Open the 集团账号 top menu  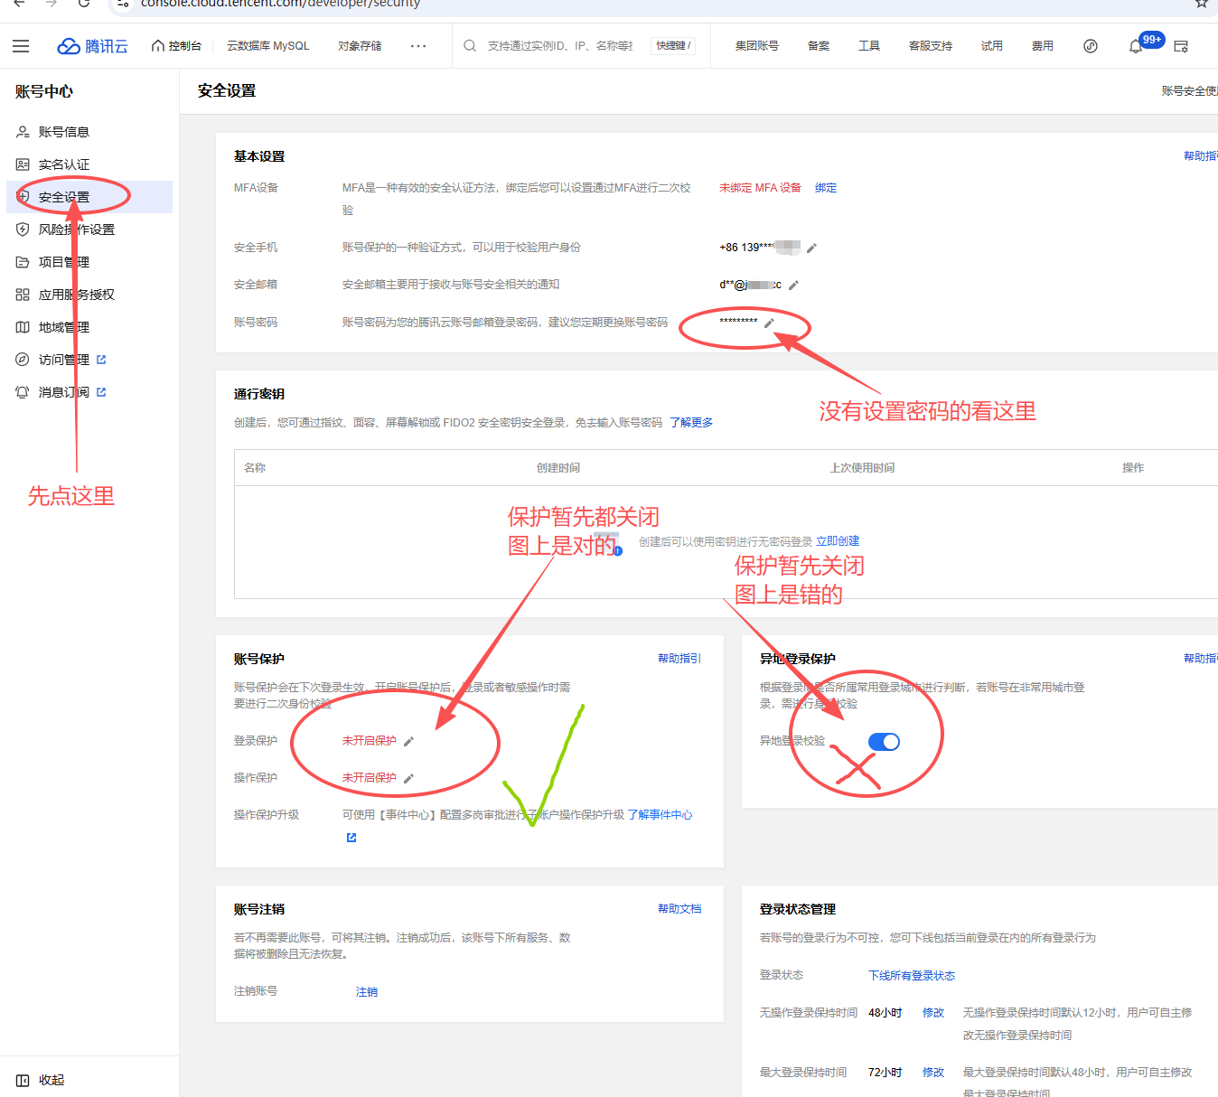(756, 46)
